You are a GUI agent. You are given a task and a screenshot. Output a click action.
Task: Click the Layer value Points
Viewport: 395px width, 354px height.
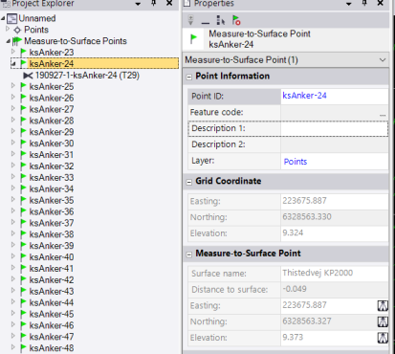pos(296,162)
